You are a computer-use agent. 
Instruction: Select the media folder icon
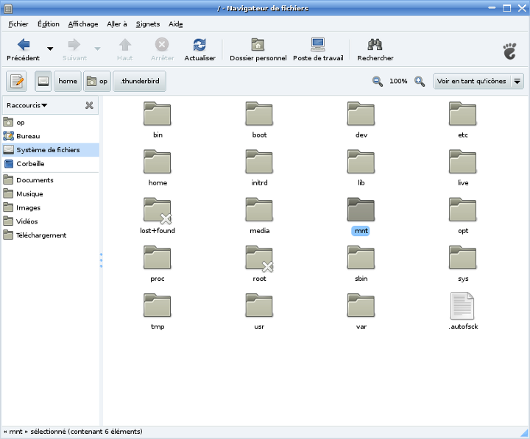259,210
